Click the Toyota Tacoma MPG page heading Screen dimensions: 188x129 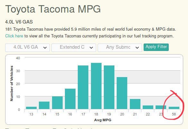point(53,9)
